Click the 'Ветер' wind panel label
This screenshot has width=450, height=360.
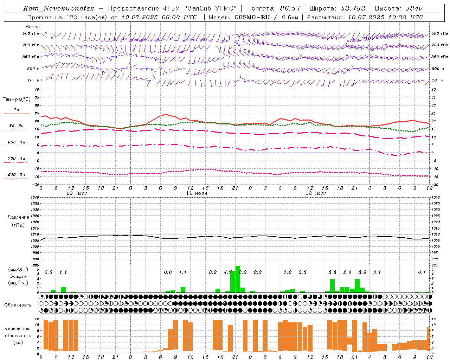pyautogui.click(x=33, y=27)
